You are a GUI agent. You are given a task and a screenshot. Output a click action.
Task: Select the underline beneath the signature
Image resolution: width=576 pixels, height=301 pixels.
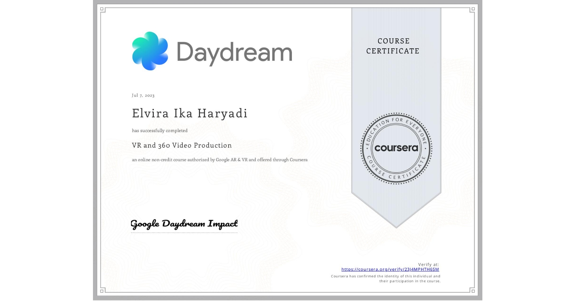coord(185,232)
